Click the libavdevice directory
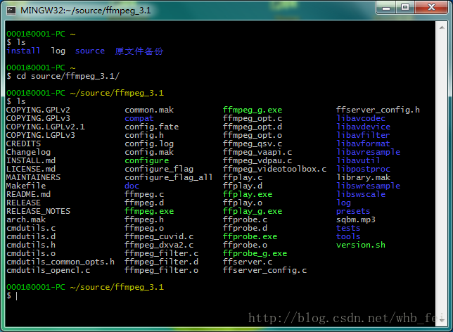The width and height of the screenshot is (453, 332). (363, 127)
